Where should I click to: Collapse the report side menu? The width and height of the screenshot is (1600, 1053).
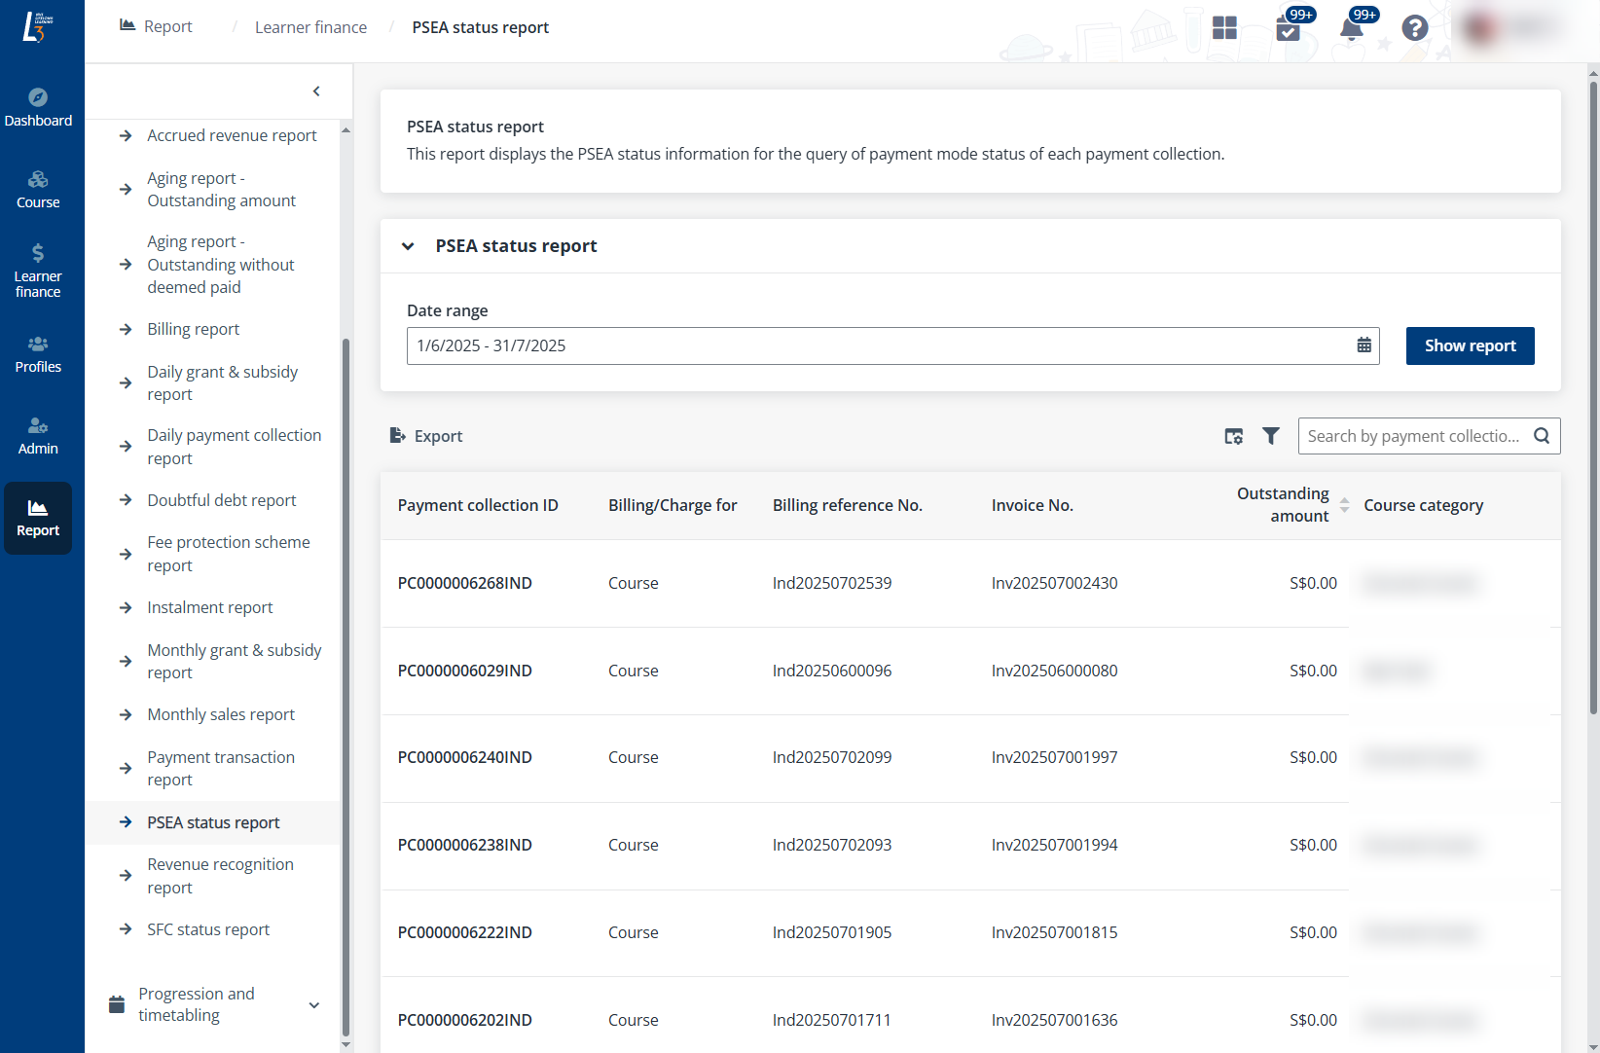[316, 91]
